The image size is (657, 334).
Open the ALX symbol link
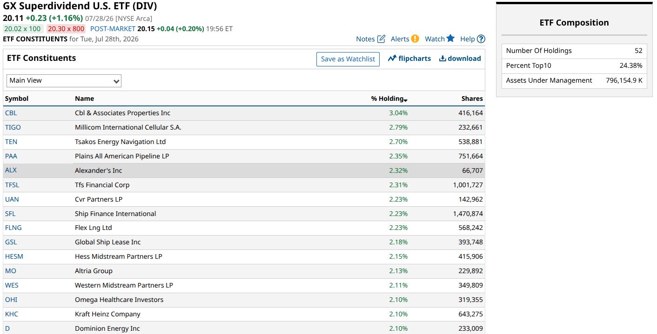11,170
